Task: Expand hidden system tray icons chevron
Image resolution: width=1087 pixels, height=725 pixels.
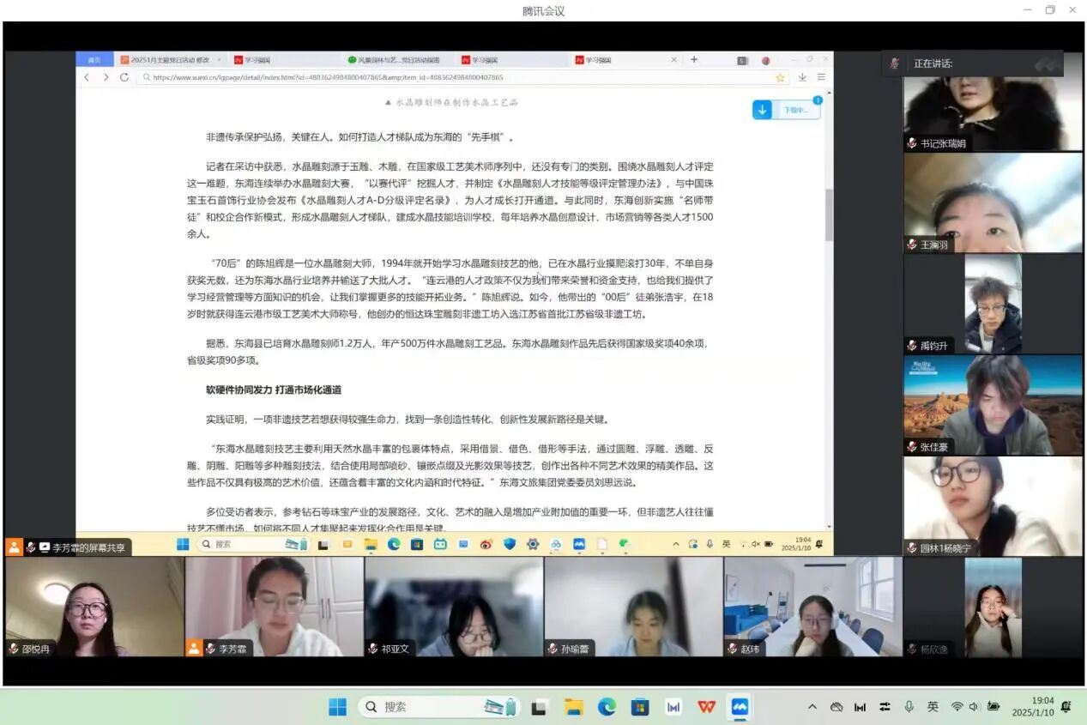Action: click(x=812, y=707)
